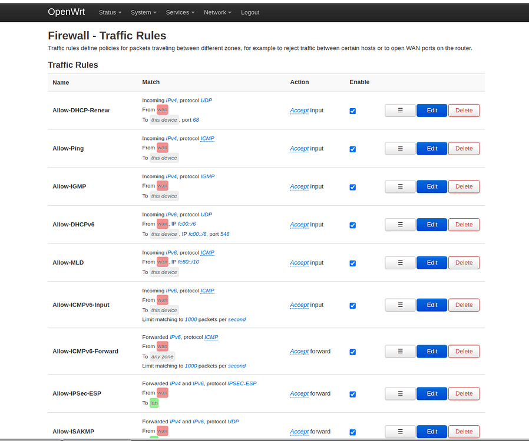Click the reorder handle for Allow-ICMPv6-Forward
529x441 pixels.
click(400, 351)
